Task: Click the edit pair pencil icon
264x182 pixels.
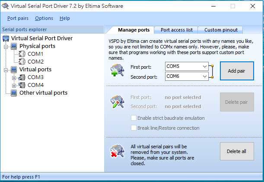Action: coord(118,102)
